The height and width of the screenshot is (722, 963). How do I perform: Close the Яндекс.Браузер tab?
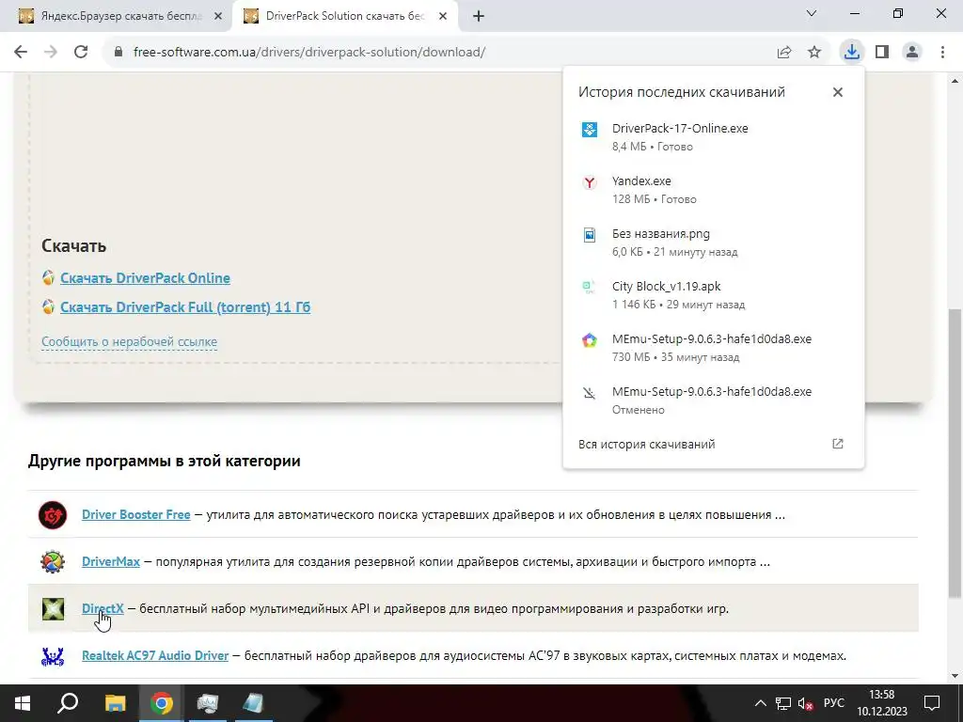coord(218,17)
